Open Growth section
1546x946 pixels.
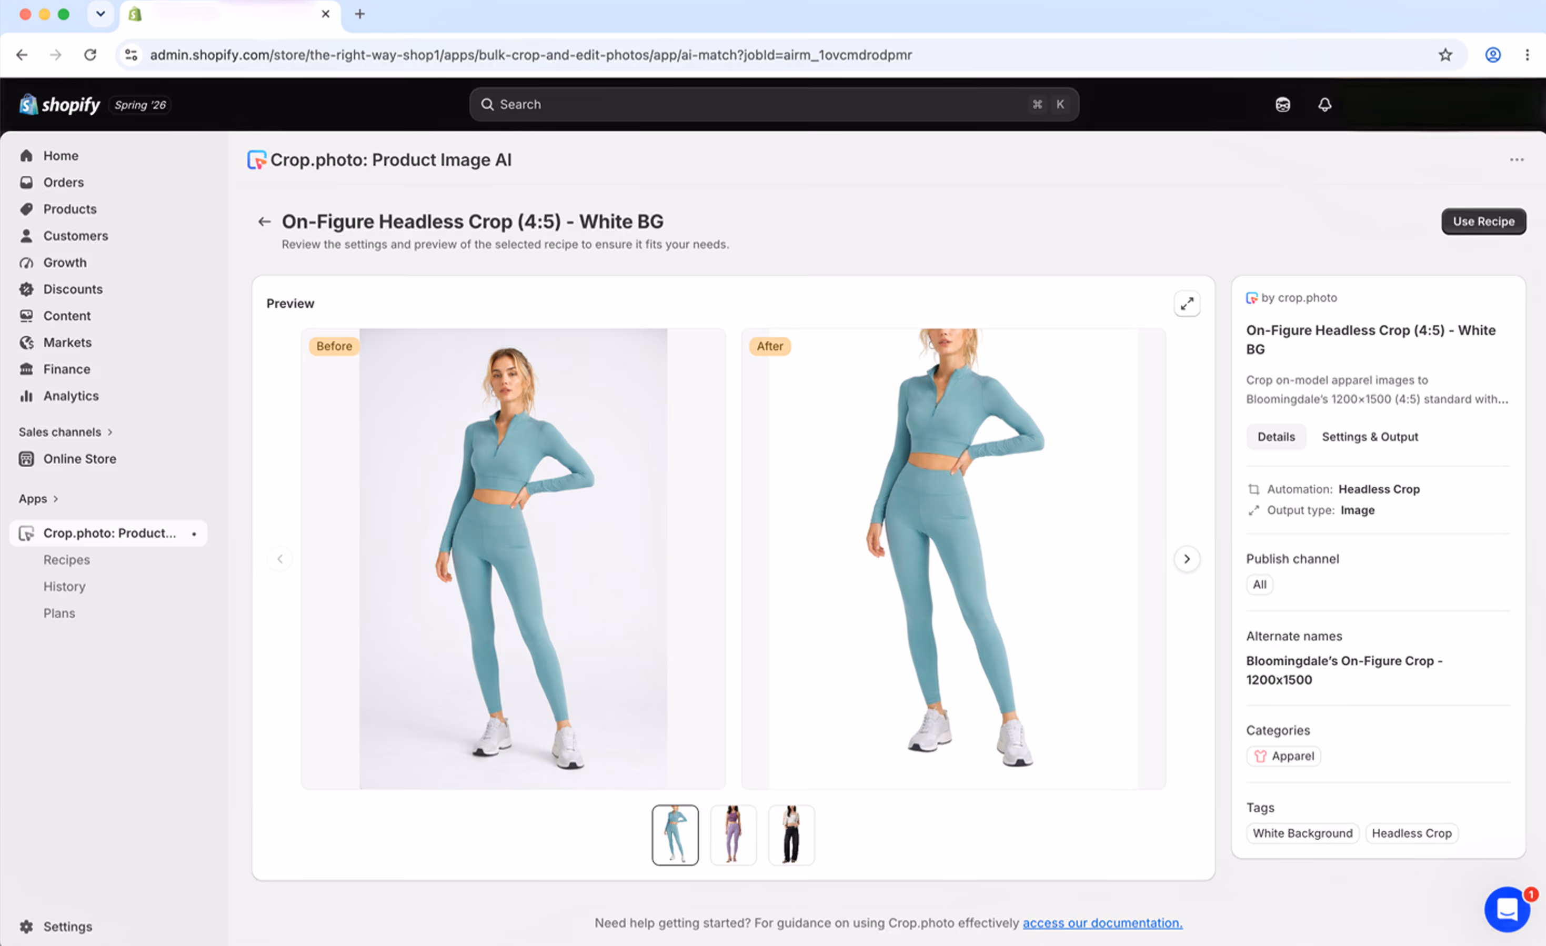click(65, 262)
